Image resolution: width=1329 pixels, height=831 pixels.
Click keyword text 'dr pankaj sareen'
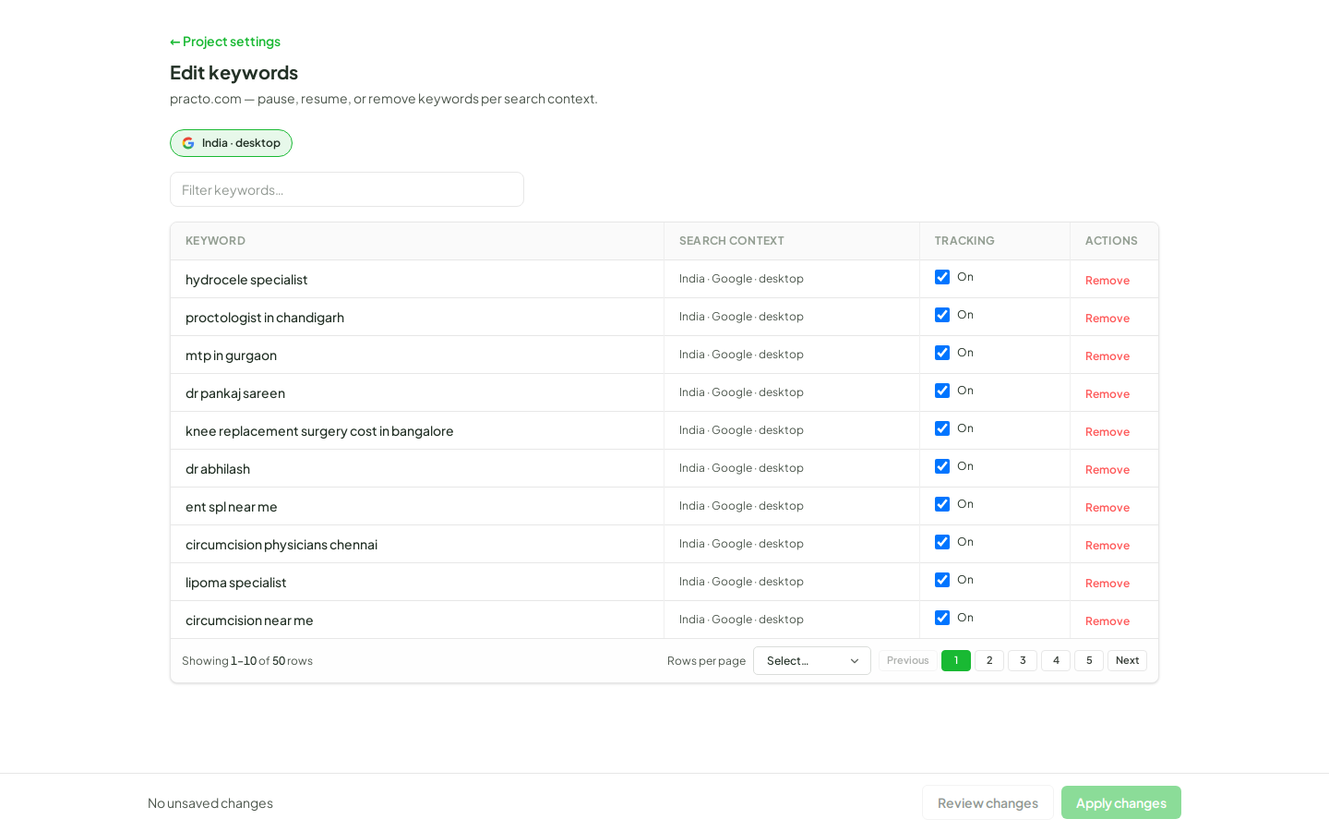click(235, 393)
